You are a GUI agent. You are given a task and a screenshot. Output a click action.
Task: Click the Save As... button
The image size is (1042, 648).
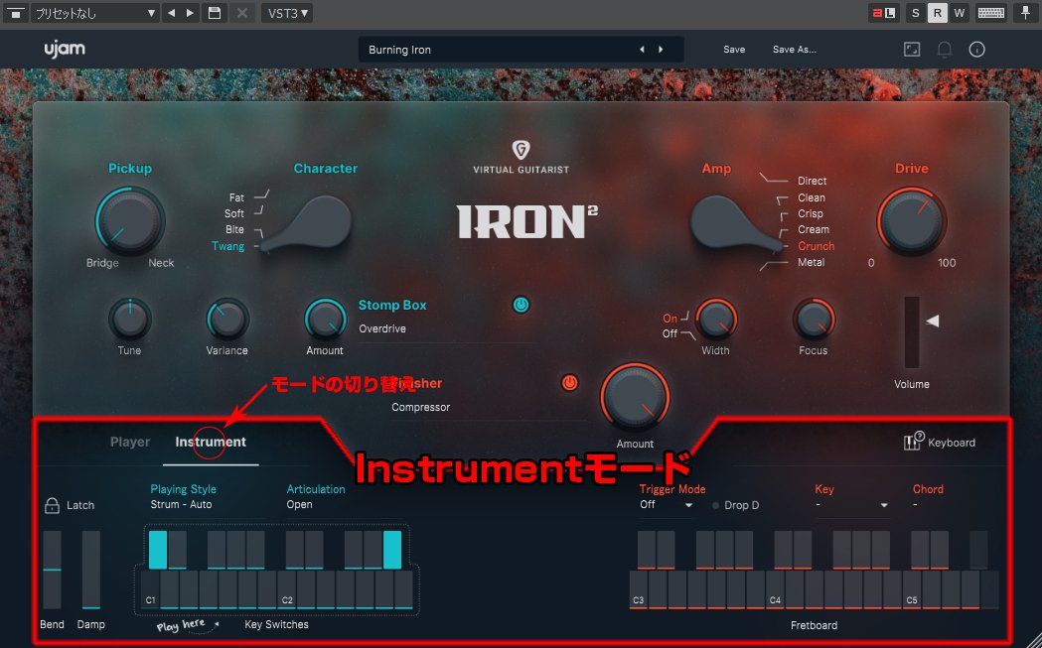[x=794, y=50]
